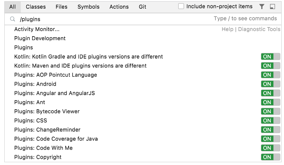Open the Git tab
This screenshot has height=165, width=284.
tap(142, 7)
